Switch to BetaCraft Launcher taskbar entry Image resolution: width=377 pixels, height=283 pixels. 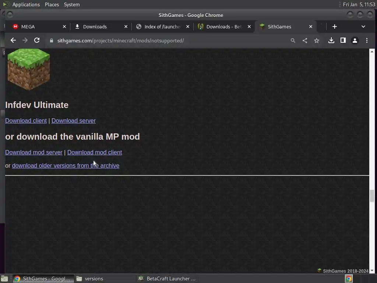(x=167, y=279)
